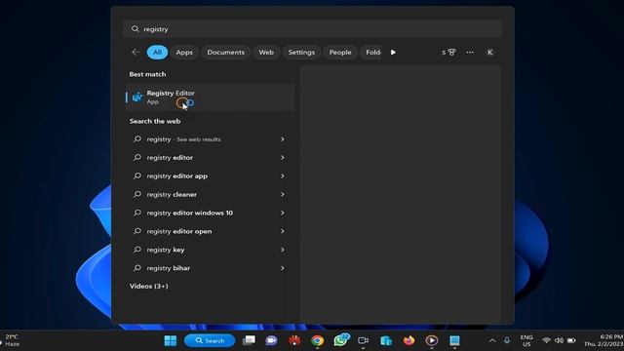624x351 pixels.
Task: Launch Firefox from the taskbar
Action: [x=409, y=340]
